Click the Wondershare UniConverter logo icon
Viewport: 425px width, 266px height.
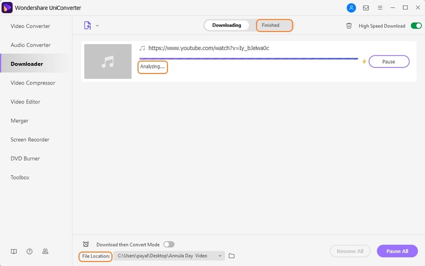[7, 7]
